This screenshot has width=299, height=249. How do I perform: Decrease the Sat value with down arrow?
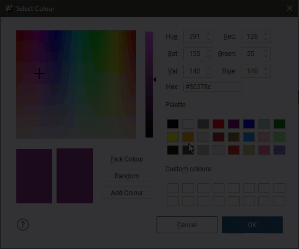tap(208, 56)
